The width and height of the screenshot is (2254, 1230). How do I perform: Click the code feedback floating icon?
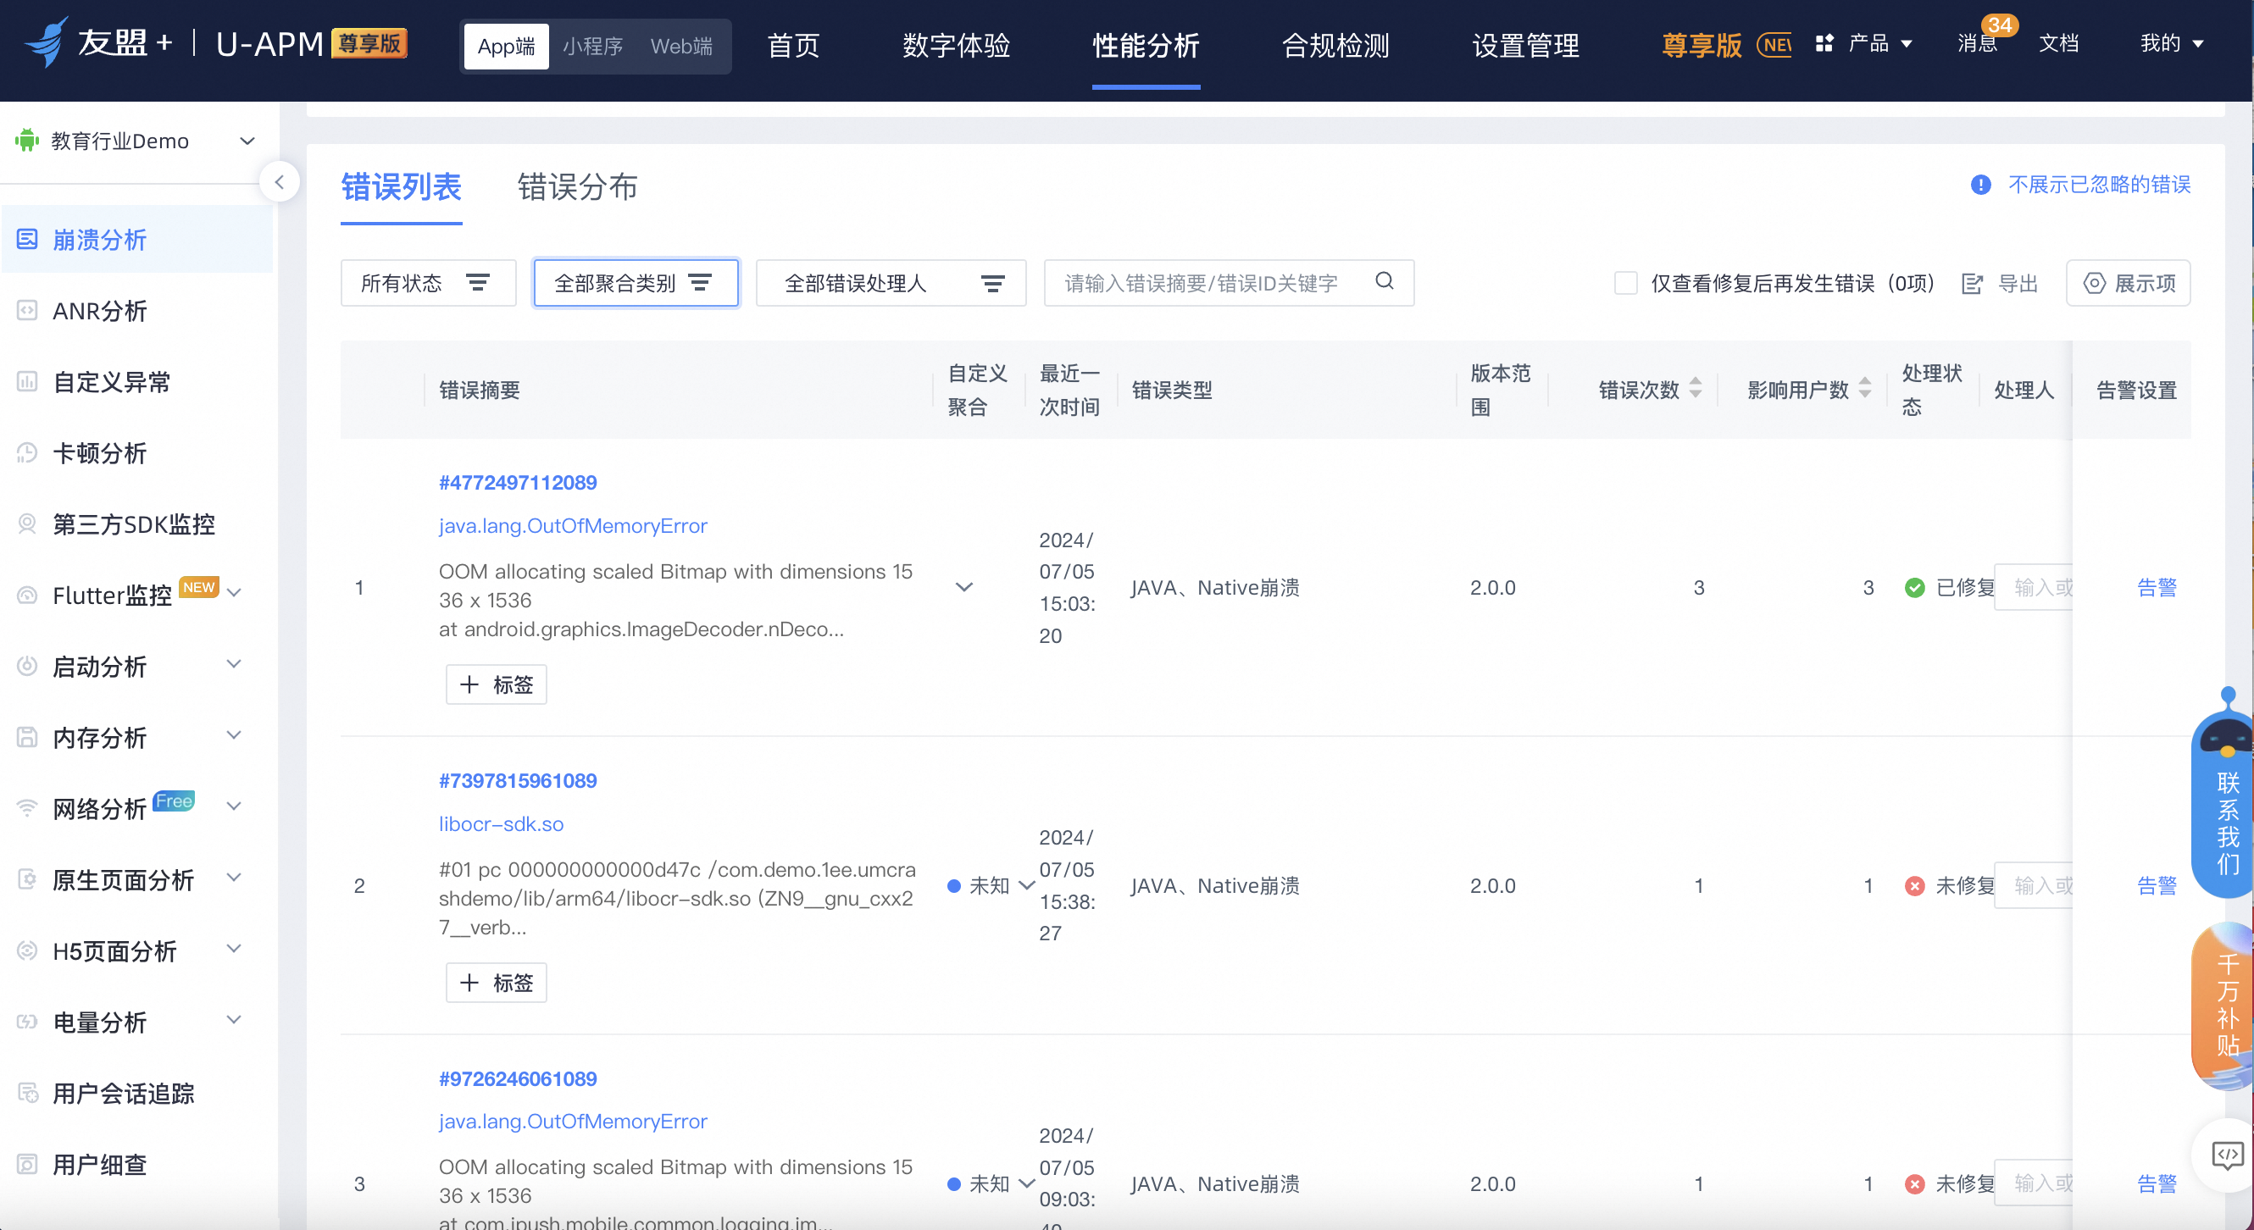pos(2227,1155)
